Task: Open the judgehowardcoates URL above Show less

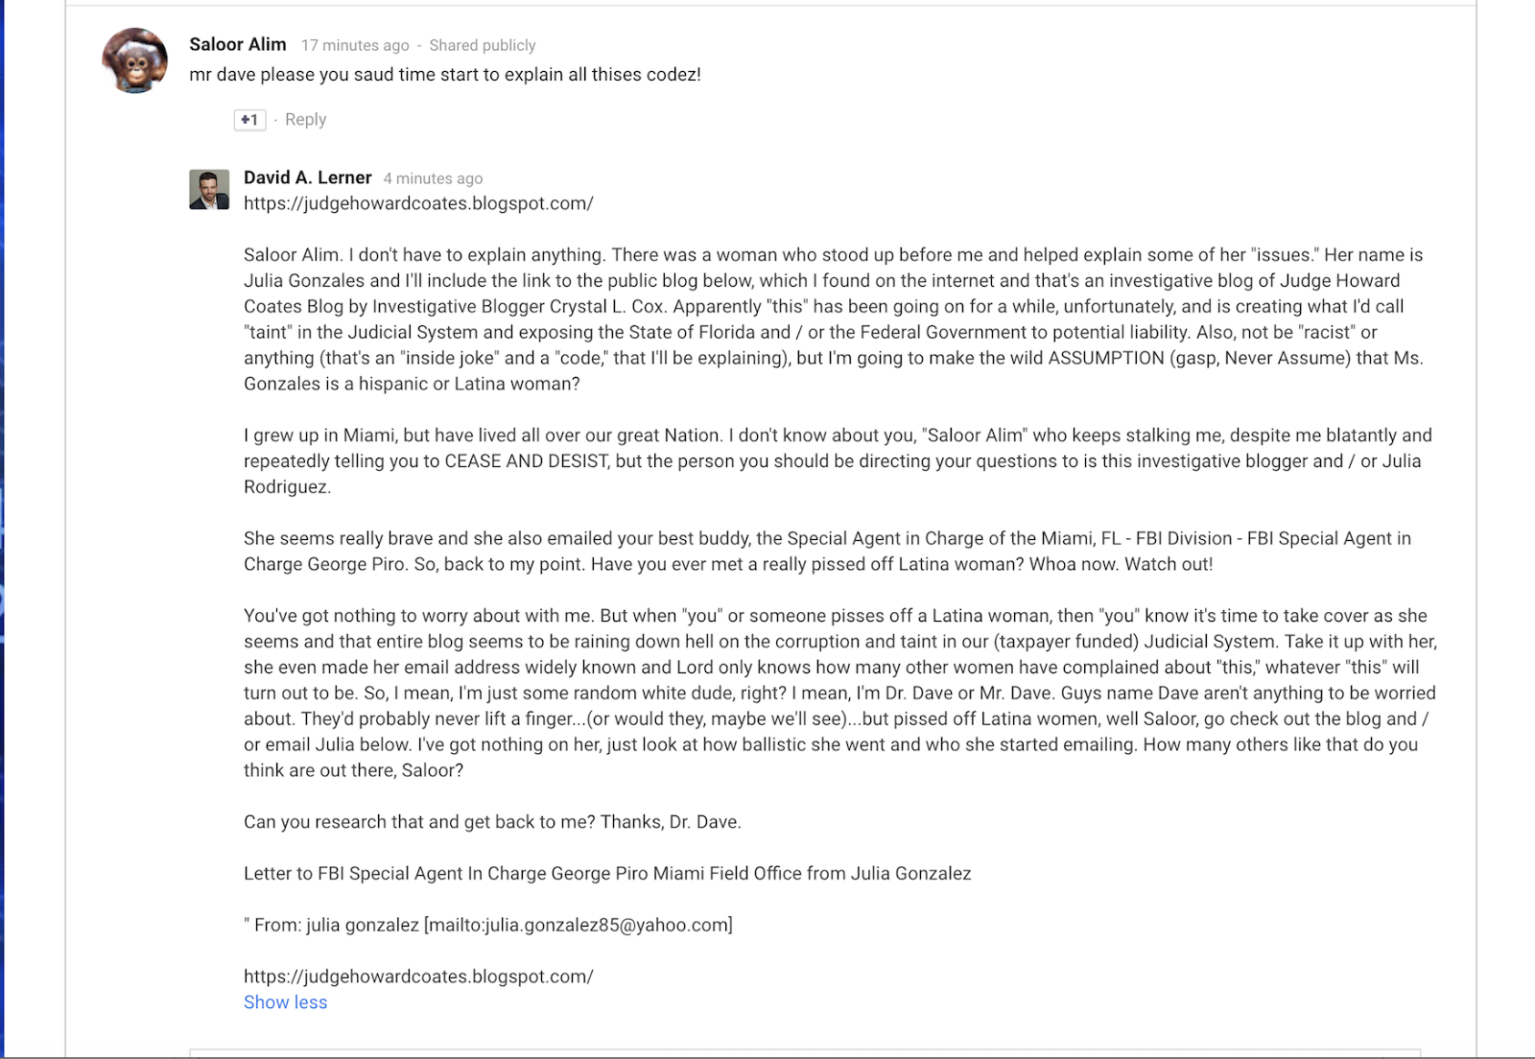Action: click(418, 977)
